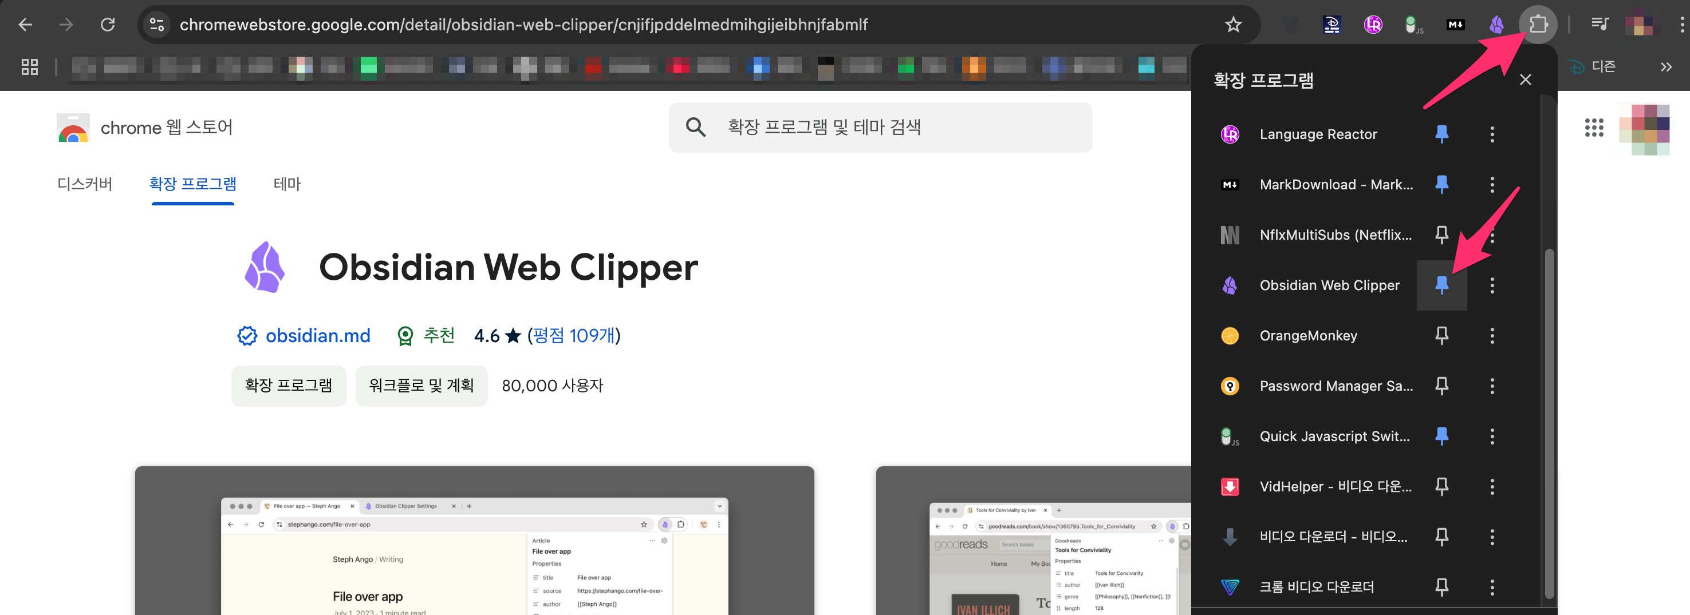The width and height of the screenshot is (1690, 615).
Task: Focus the extensions and themes search field
Action: coord(880,127)
